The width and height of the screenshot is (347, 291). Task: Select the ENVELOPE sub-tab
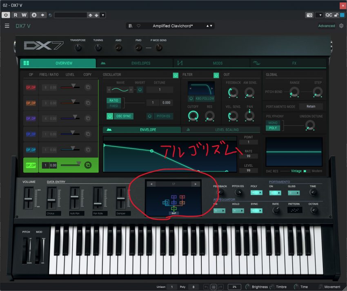coord(142,130)
